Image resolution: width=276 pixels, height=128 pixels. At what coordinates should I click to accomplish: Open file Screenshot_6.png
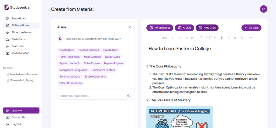click(20, 80)
